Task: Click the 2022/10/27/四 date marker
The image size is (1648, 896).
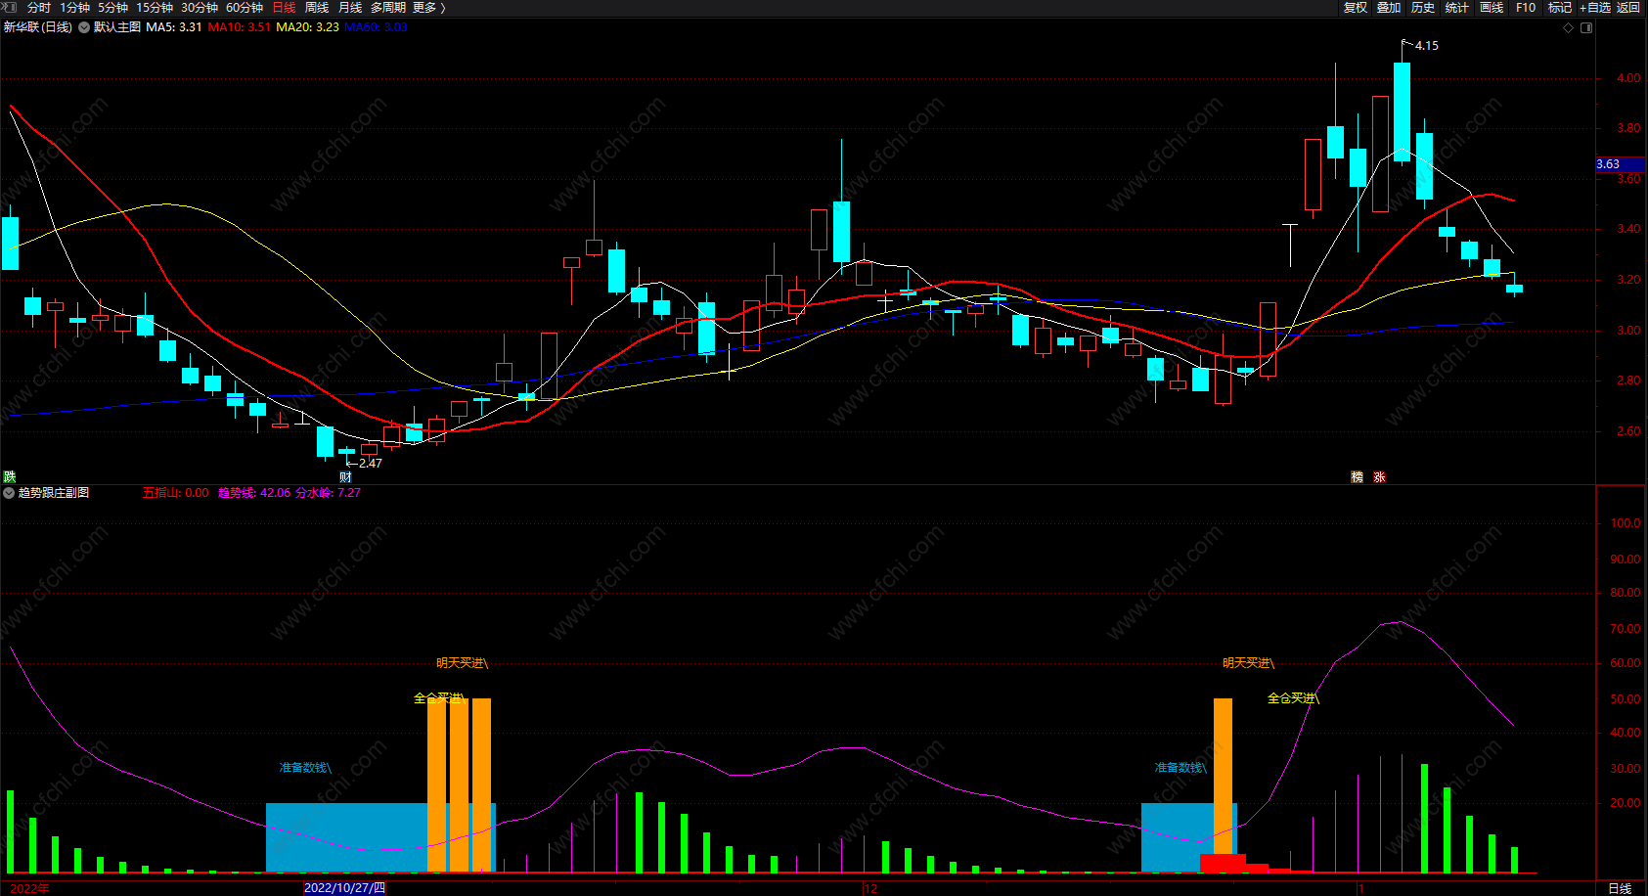Action: coord(344,888)
